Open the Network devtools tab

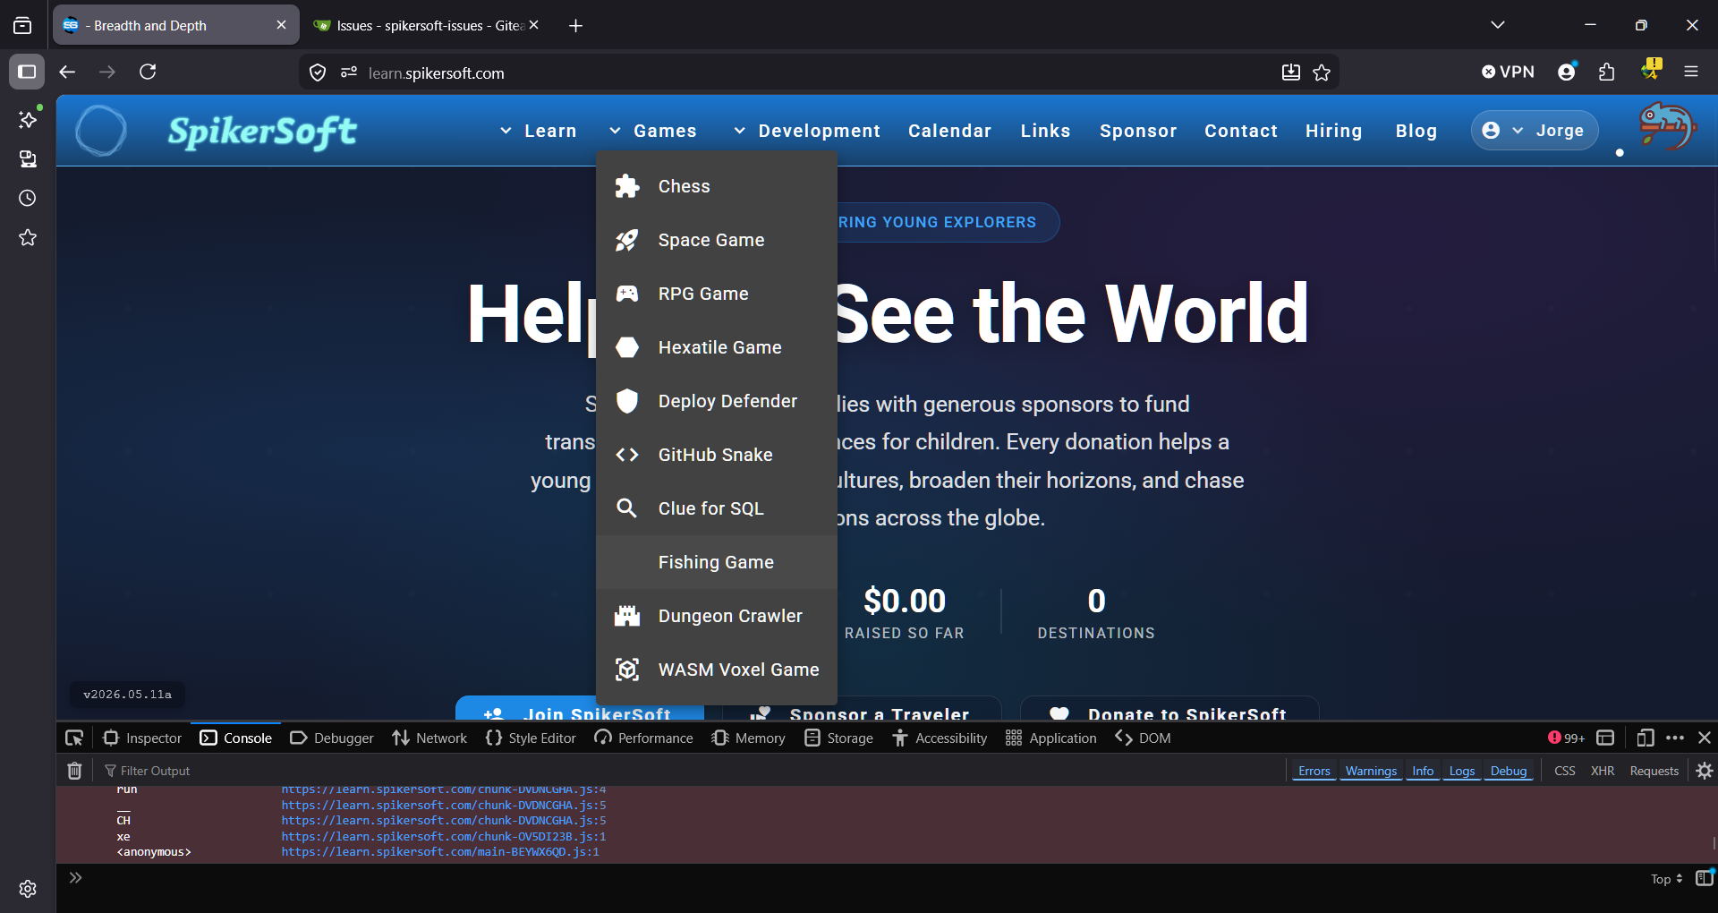pyautogui.click(x=429, y=738)
